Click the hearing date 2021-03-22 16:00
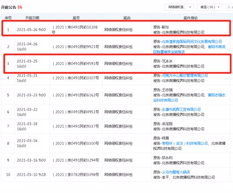 (27, 112)
